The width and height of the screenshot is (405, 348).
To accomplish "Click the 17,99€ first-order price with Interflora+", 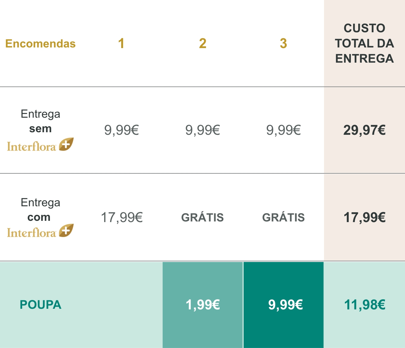I will [x=121, y=218].
